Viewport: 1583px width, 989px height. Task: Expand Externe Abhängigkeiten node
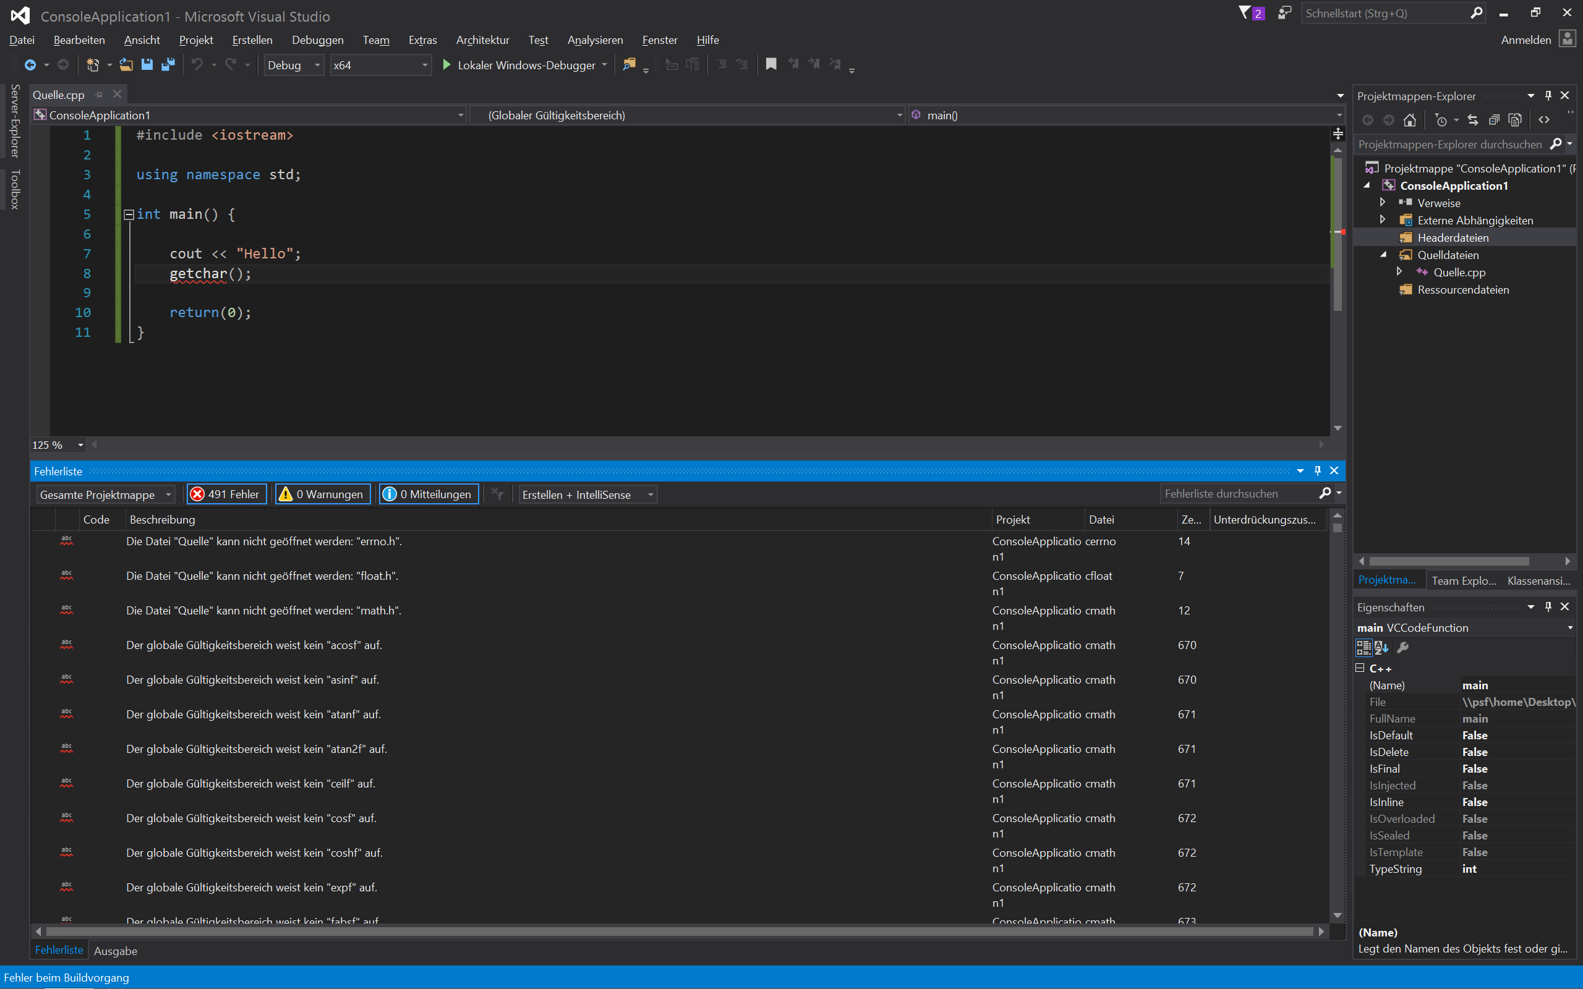click(x=1382, y=220)
